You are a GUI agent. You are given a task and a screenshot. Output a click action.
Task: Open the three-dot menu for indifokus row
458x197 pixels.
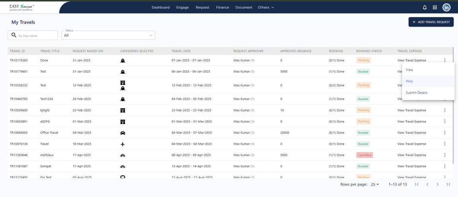(x=445, y=155)
